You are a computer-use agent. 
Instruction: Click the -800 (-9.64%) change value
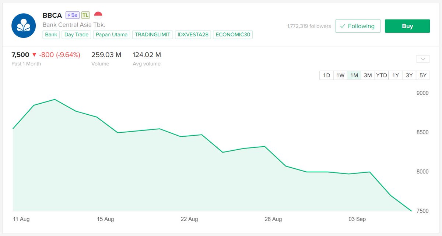(59, 55)
